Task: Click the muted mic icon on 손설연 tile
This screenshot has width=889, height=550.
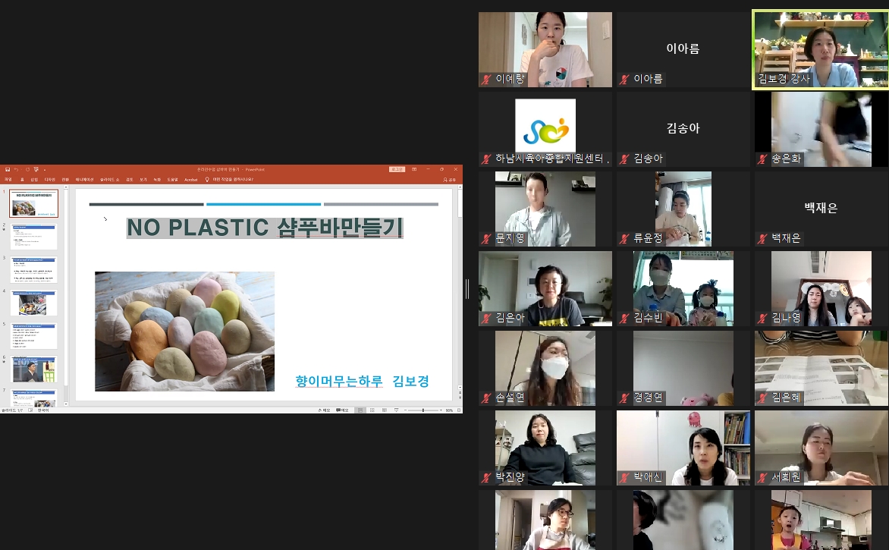Action: click(486, 398)
